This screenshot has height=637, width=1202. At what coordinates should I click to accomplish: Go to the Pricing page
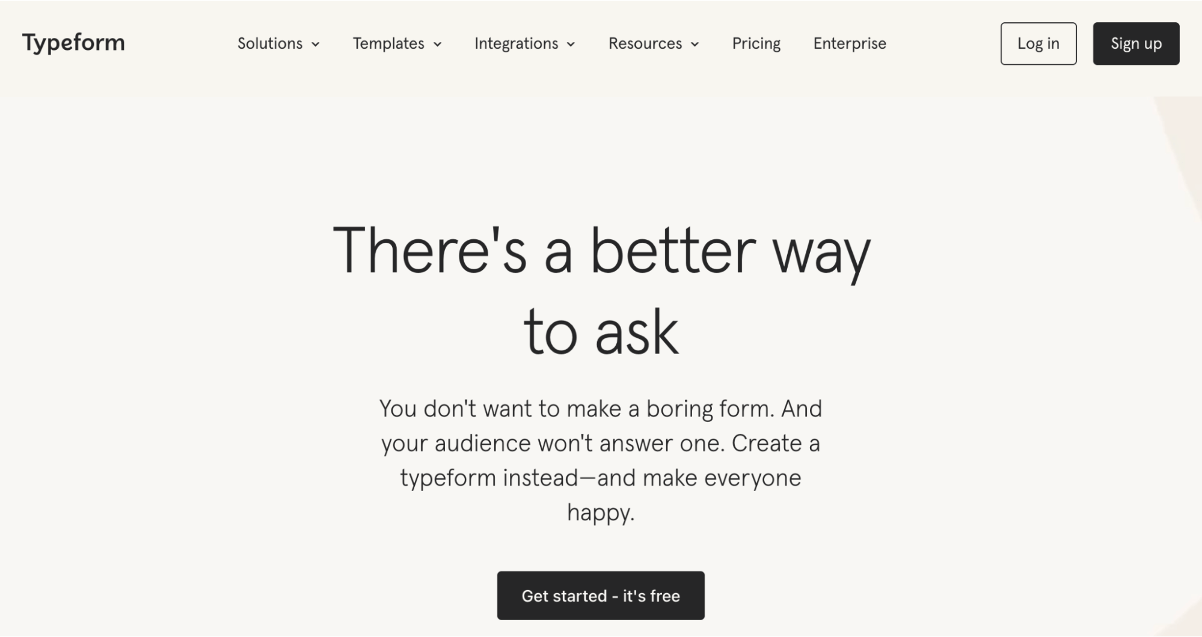tap(756, 43)
